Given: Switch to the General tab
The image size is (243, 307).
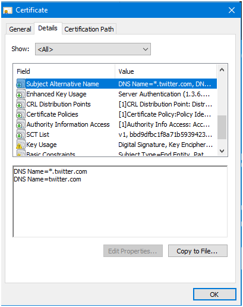Looking at the screenshot, I should tap(20, 29).
